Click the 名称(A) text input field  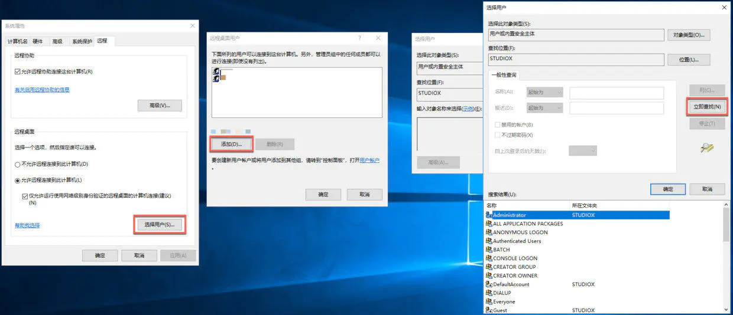(617, 93)
